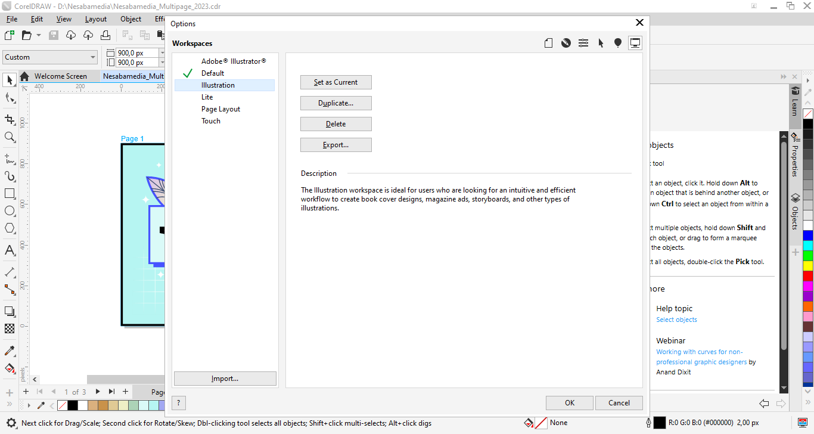Choose the Ellipse tool
Screen dimensions: 814x434
pos(10,211)
